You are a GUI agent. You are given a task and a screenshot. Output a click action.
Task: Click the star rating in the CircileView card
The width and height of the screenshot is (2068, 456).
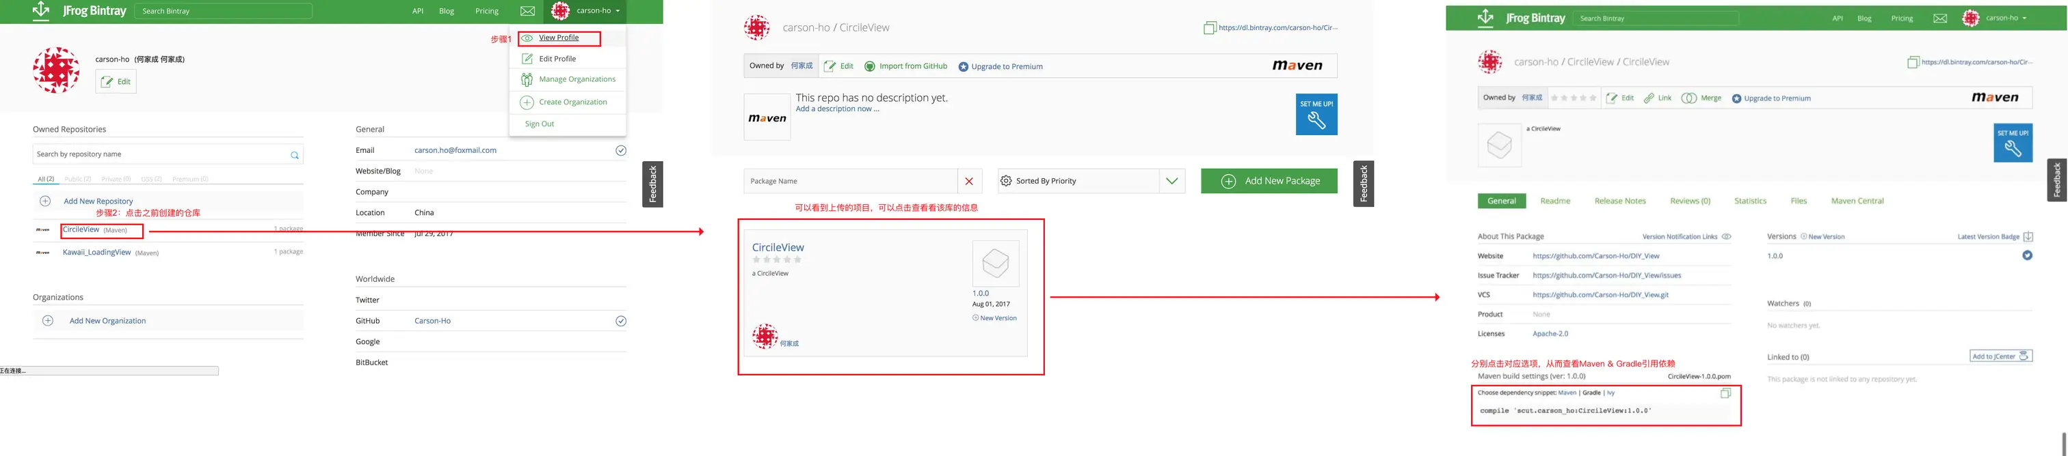[x=776, y=259]
